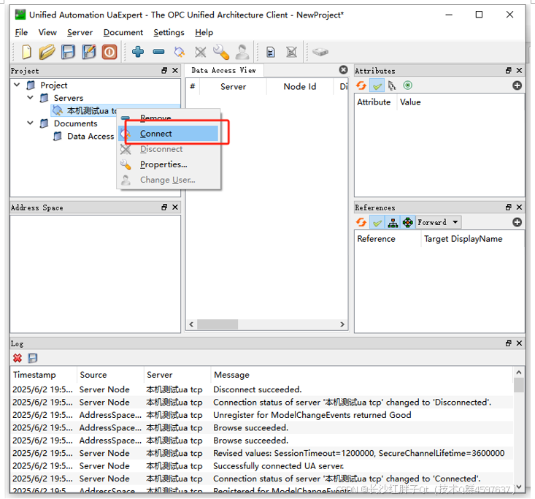Image resolution: width=535 pixels, height=499 pixels.
Task: Float the Address Space panel
Action: coord(164,207)
